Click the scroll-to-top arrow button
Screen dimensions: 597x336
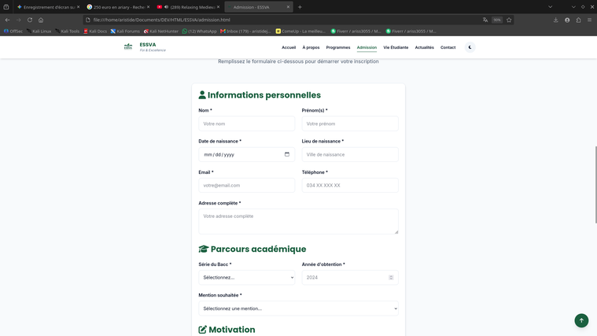(581, 320)
